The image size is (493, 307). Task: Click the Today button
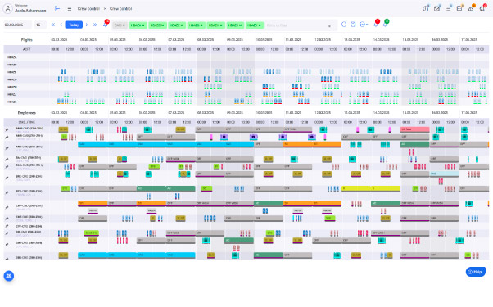pos(74,25)
